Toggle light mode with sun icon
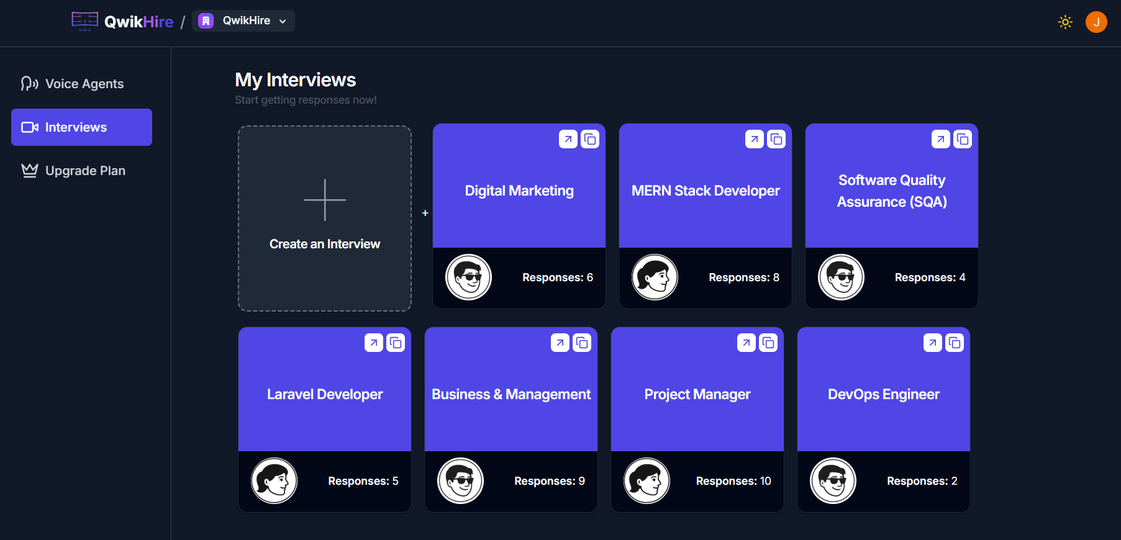Screen dimensions: 1121x540 [x=1065, y=22]
